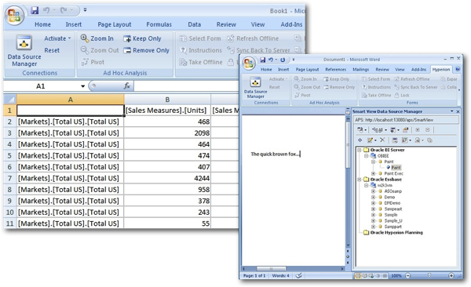Click diamond icon in Smart View toolbar
The width and height of the screenshot is (471, 287).
click(360, 140)
